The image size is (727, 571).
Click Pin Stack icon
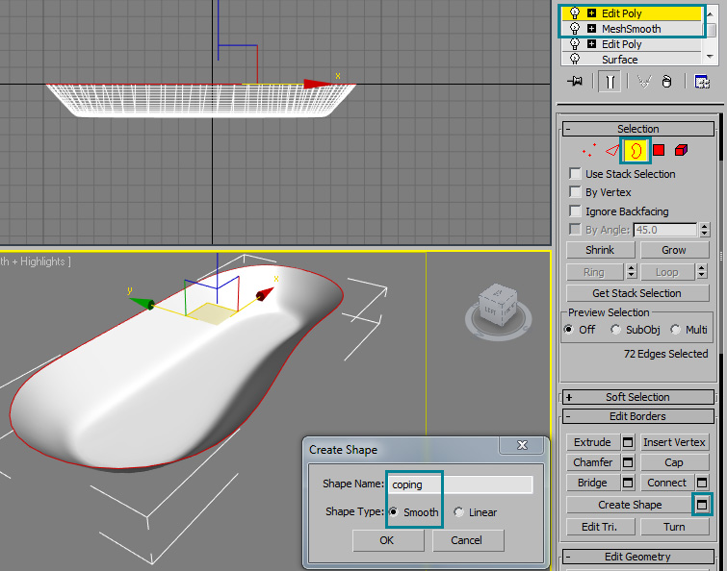pos(576,83)
